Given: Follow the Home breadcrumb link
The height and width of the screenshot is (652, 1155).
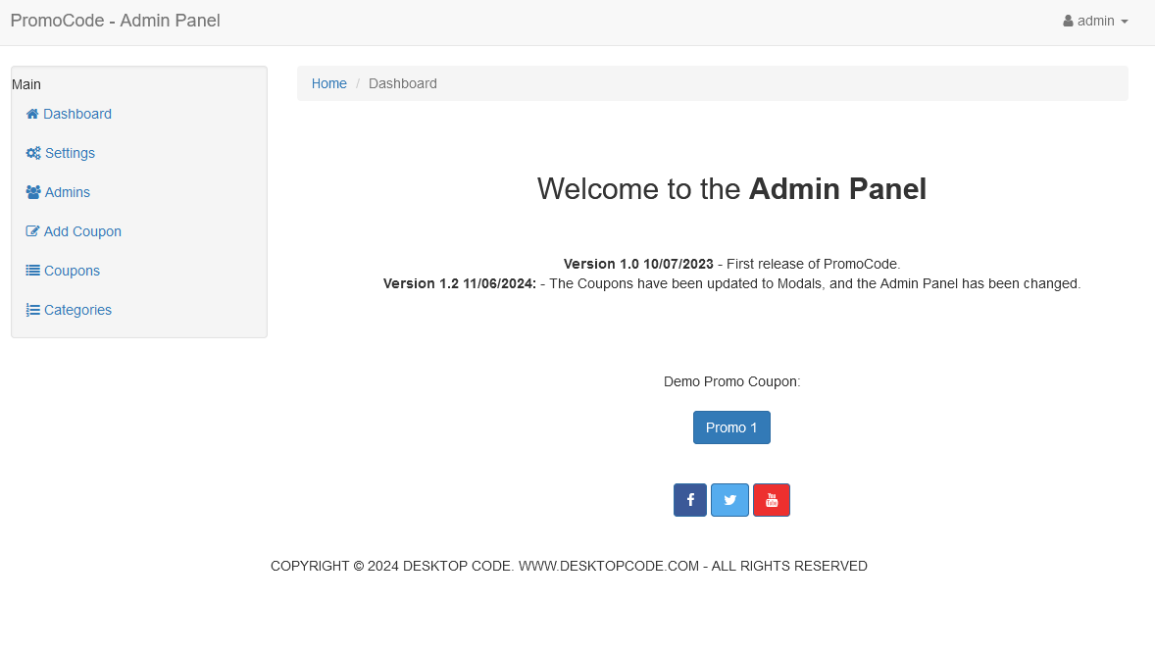Looking at the screenshot, I should pos(329,83).
